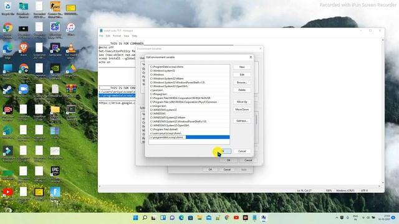399x224 pixels.
Task: Close the Edit environment variable dialog
Action: 251,57
